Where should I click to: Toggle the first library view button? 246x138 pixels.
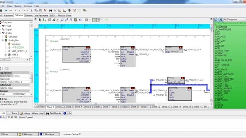coord(216,20)
